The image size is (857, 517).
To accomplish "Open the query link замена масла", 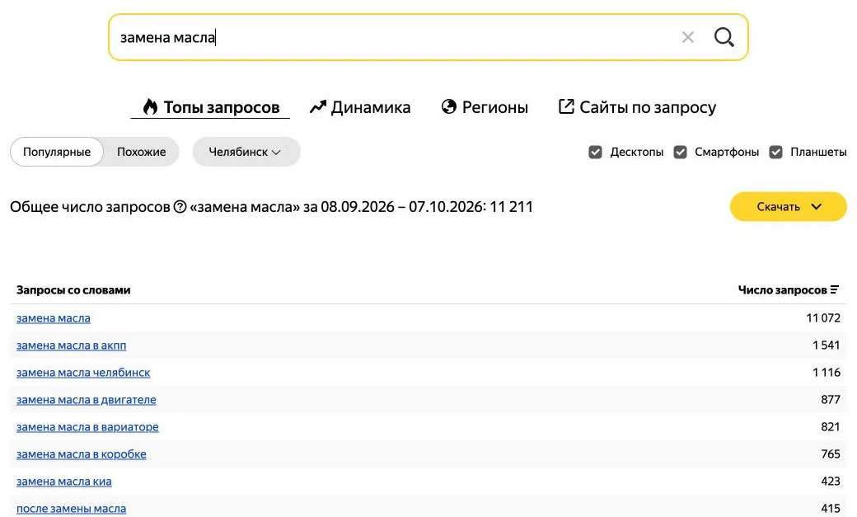I will 54,318.
